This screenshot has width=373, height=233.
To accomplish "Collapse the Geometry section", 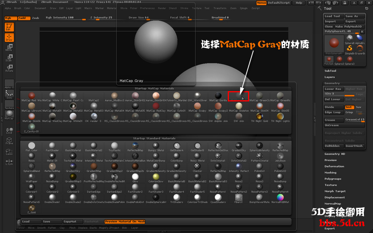I will pos(332,83).
